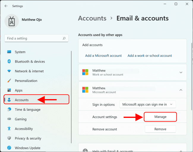This screenshot has width=193, height=152.
Task: Click the Personalization paintbrush icon
Action: coord(9,81)
